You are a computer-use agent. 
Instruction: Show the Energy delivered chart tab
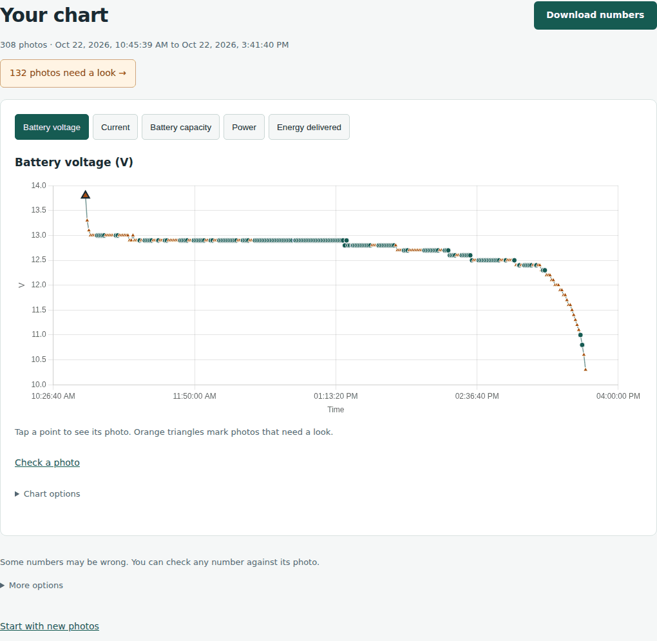[x=309, y=127]
